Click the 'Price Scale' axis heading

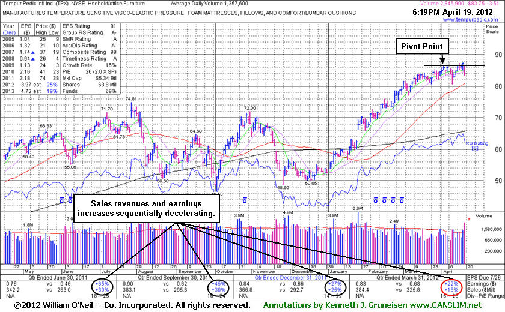tap(492, 29)
